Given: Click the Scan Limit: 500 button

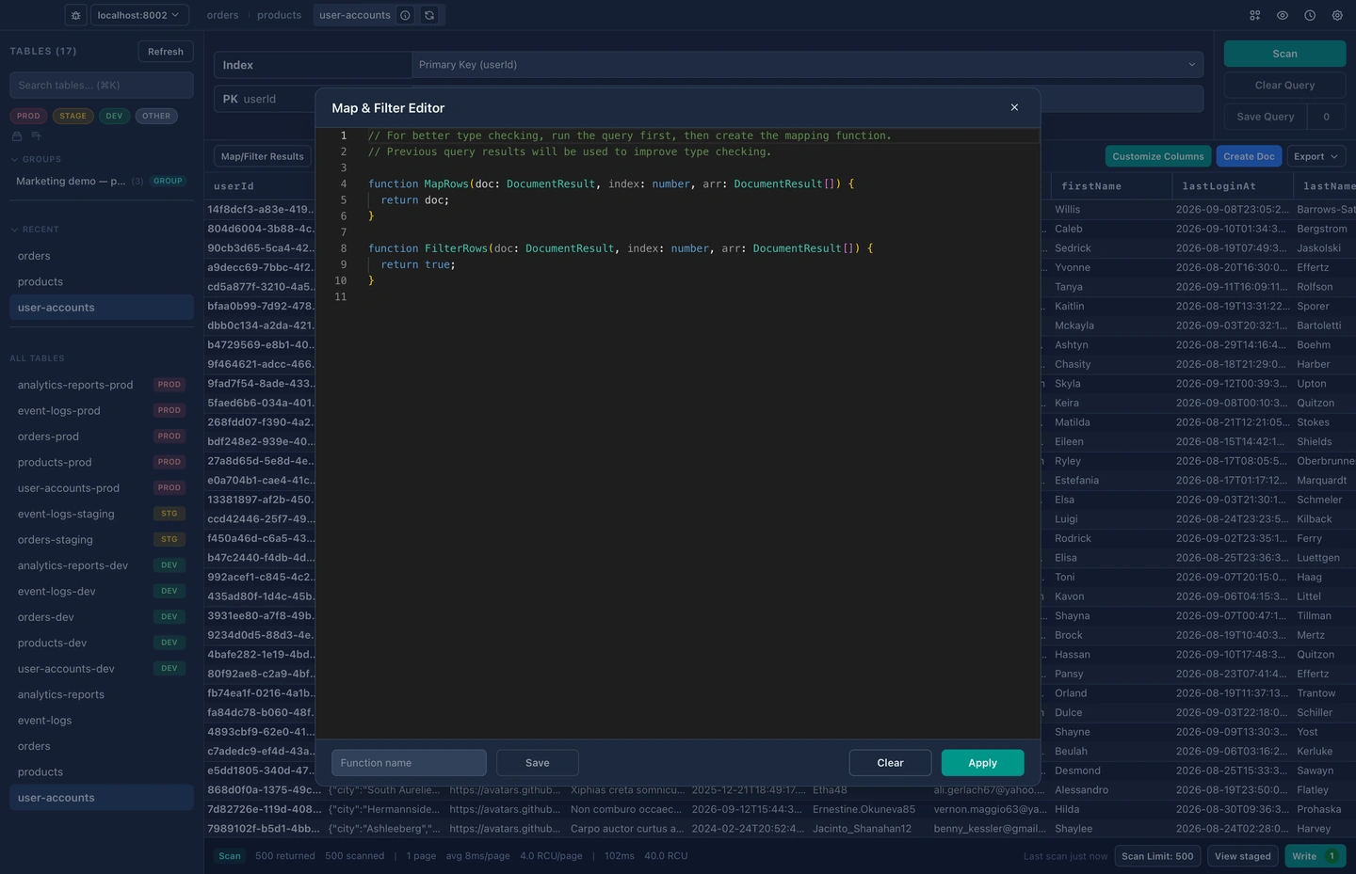Looking at the screenshot, I should [1157, 856].
